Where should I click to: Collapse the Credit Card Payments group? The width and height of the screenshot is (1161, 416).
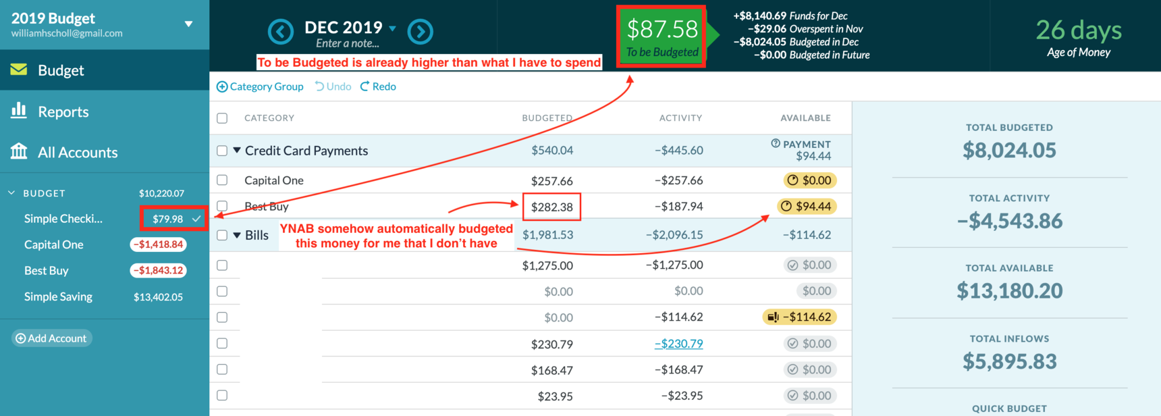point(237,151)
